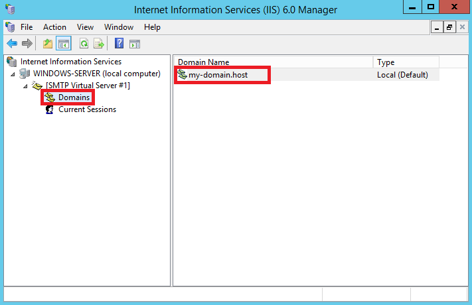Image resolution: width=472 pixels, height=305 pixels.
Task: Click the Forward arrow toolbar icon
Action: point(27,44)
